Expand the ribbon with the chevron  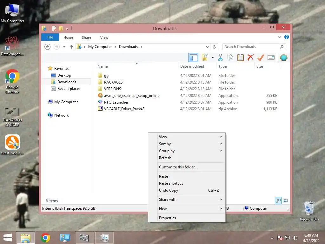pos(279,37)
